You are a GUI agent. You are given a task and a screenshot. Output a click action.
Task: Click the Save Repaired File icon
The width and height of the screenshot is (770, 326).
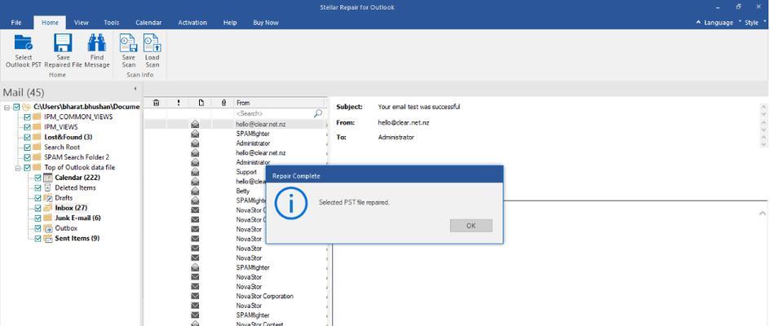pos(63,42)
